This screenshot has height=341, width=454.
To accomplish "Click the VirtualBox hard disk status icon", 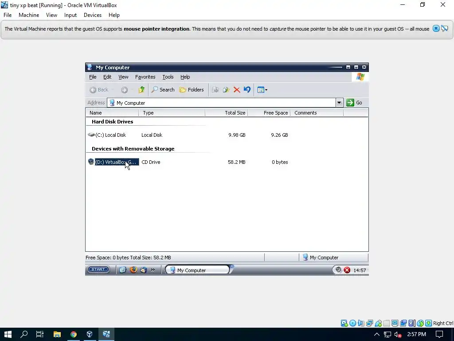I will [x=344, y=323].
